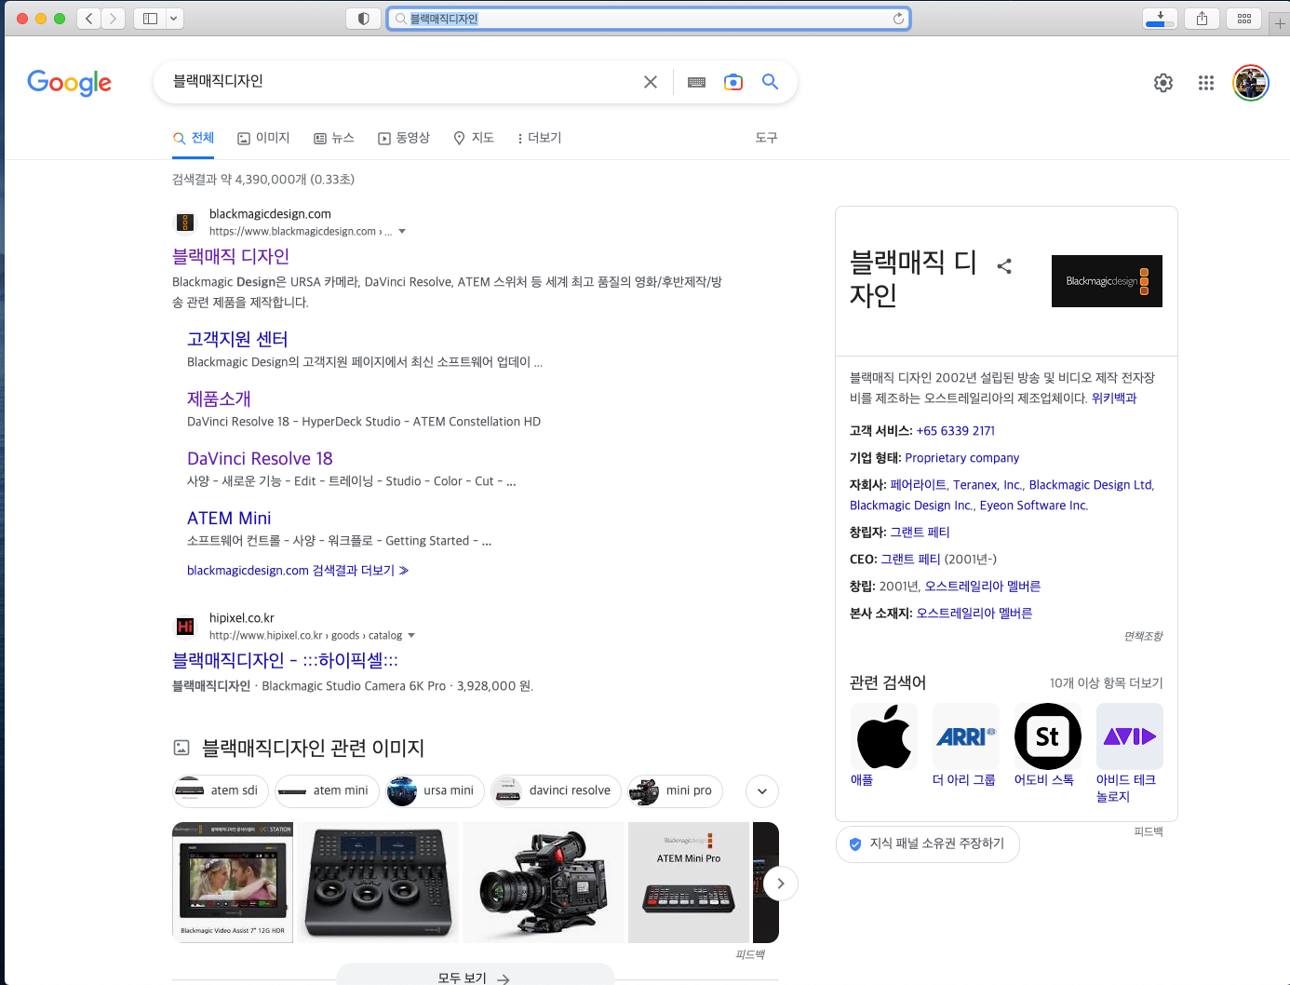Show Safari tab overview
The image size is (1290, 985).
pos(1244,19)
